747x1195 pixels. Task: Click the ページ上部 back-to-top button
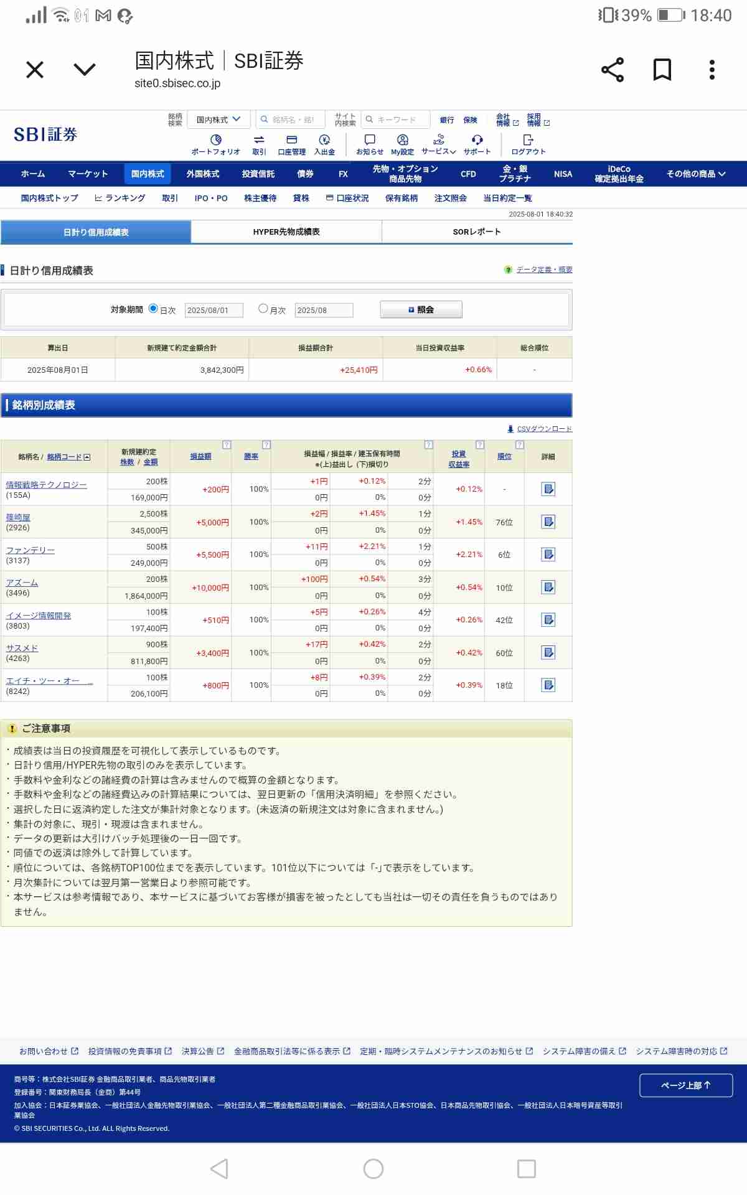click(x=686, y=1085)
